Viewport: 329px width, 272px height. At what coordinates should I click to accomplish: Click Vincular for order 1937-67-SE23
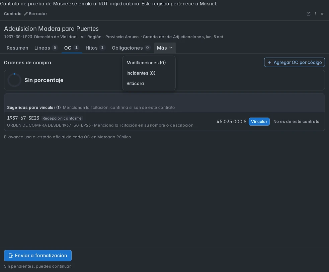tap(259, 122)
